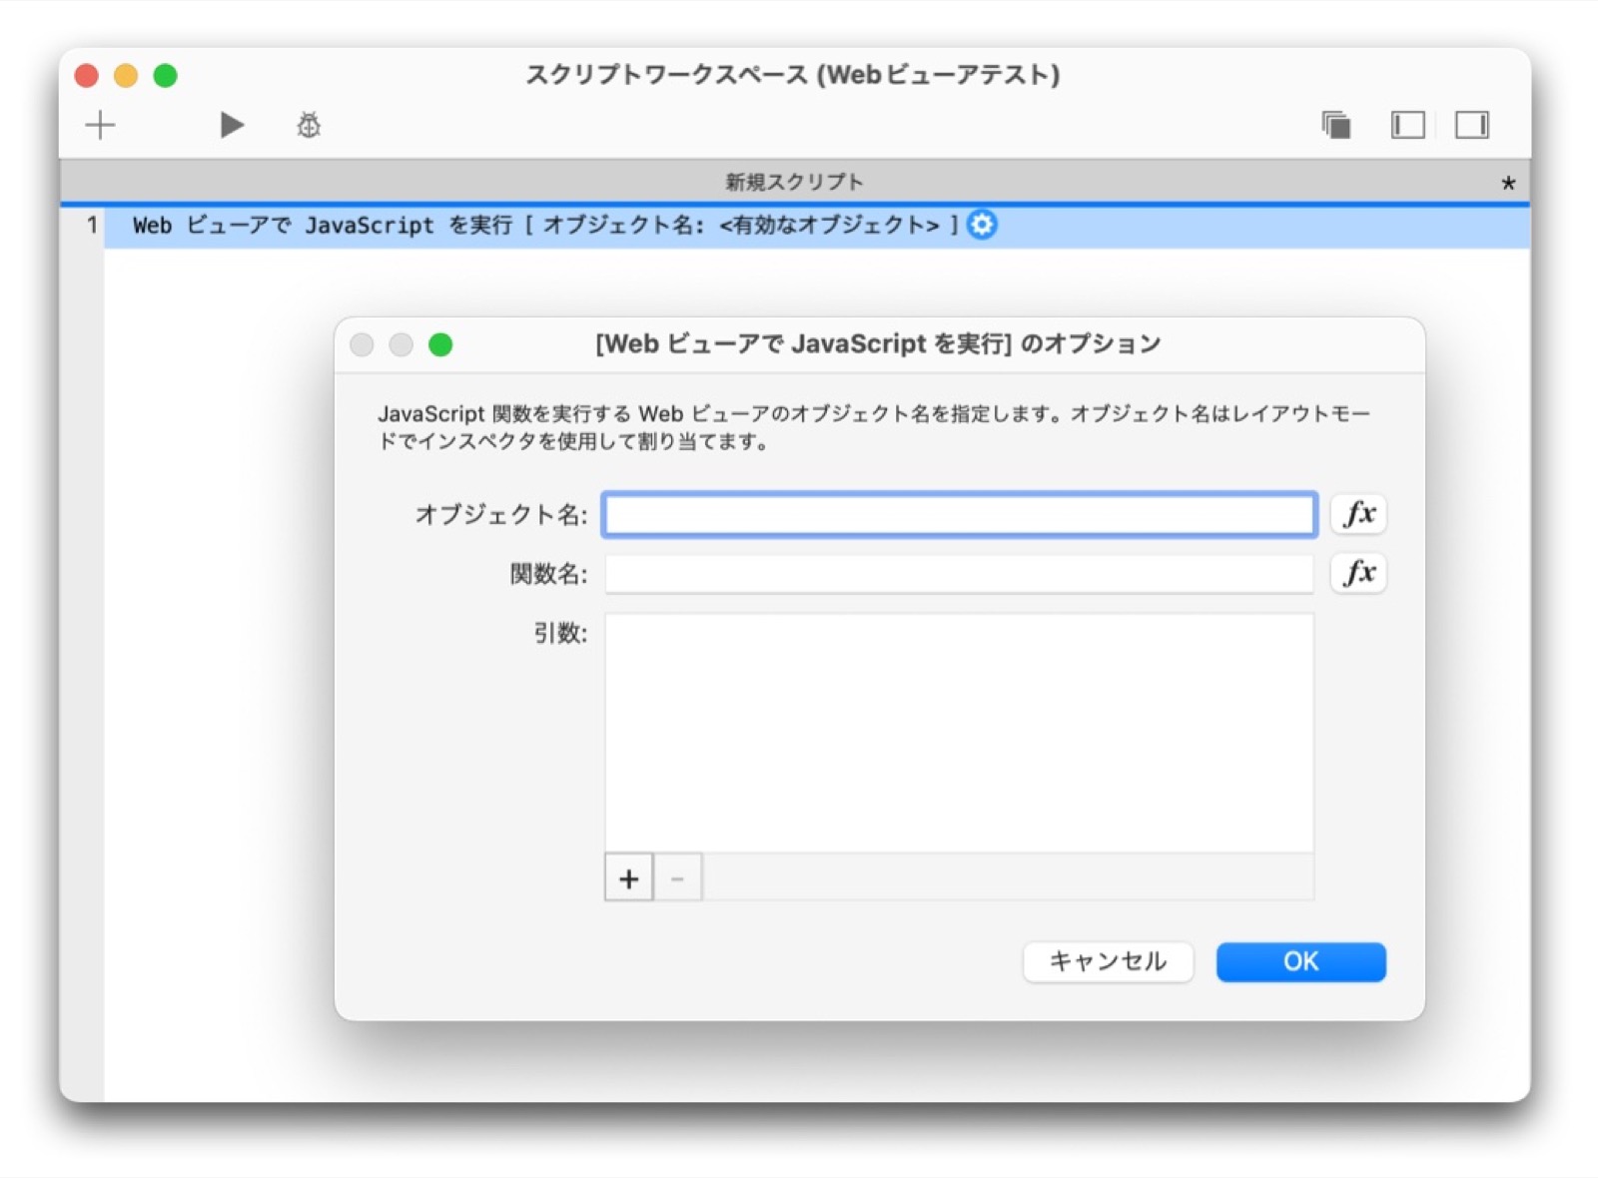Open the gear options icon on script line 1
The height and width of the screenshot is (1178, 1598).
click(x=983, y=226)
